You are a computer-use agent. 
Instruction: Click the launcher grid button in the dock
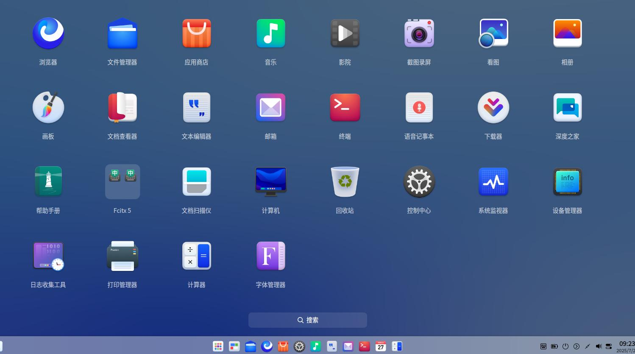[x=218, y=346]
